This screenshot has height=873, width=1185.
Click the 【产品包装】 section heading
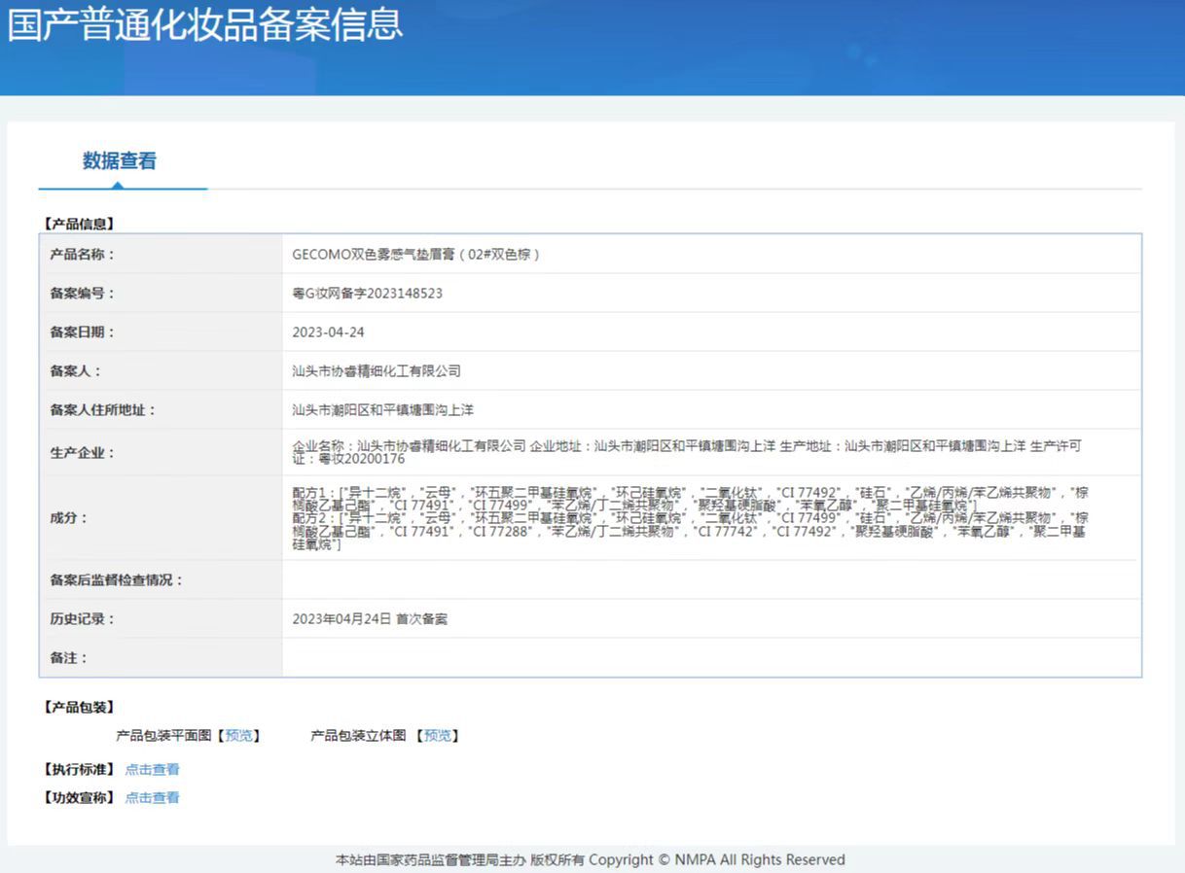pos(78,707)
